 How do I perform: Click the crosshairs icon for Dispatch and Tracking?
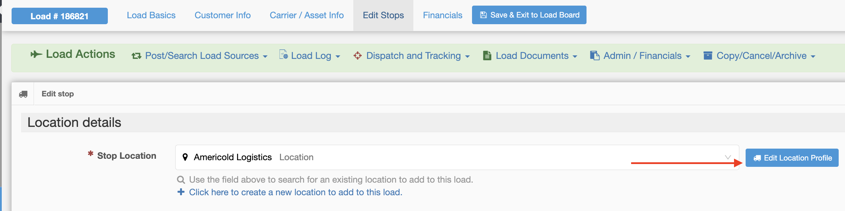pyautogui.click(x=358, y=55)
